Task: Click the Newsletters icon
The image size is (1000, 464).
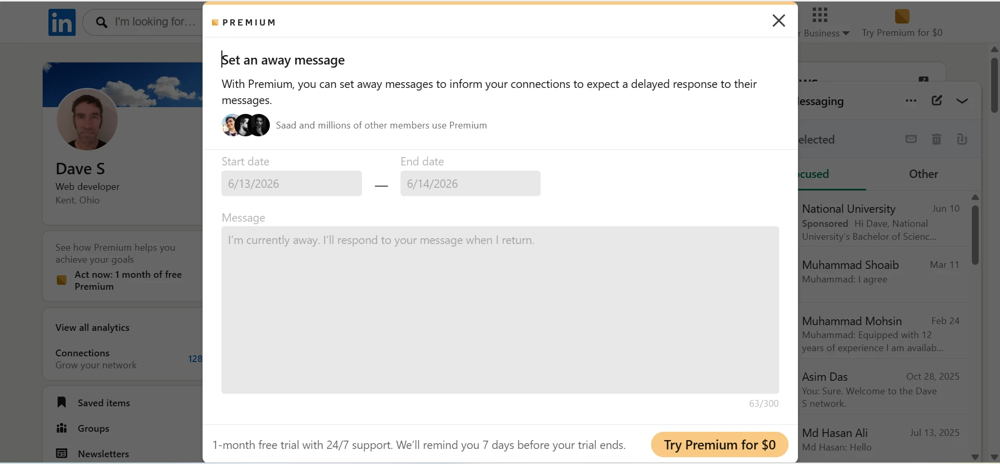Action: pos(61,454)
